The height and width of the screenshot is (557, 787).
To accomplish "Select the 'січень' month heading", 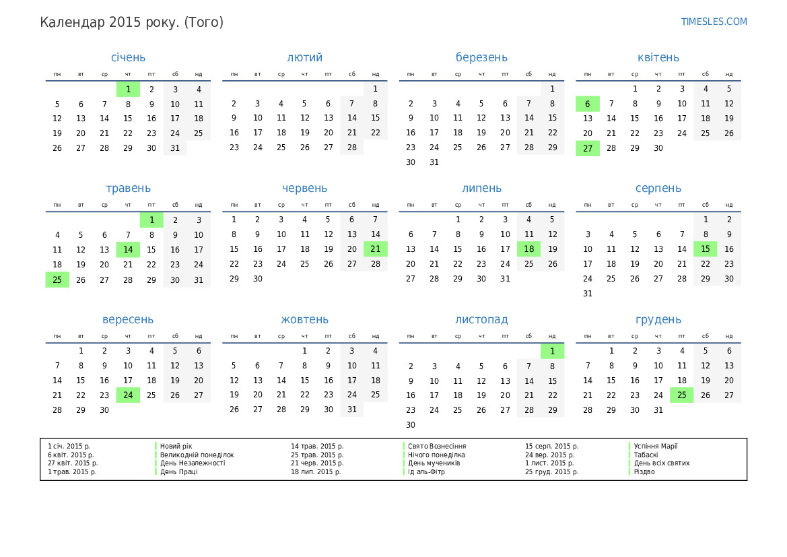I will [x=128, y=57].
